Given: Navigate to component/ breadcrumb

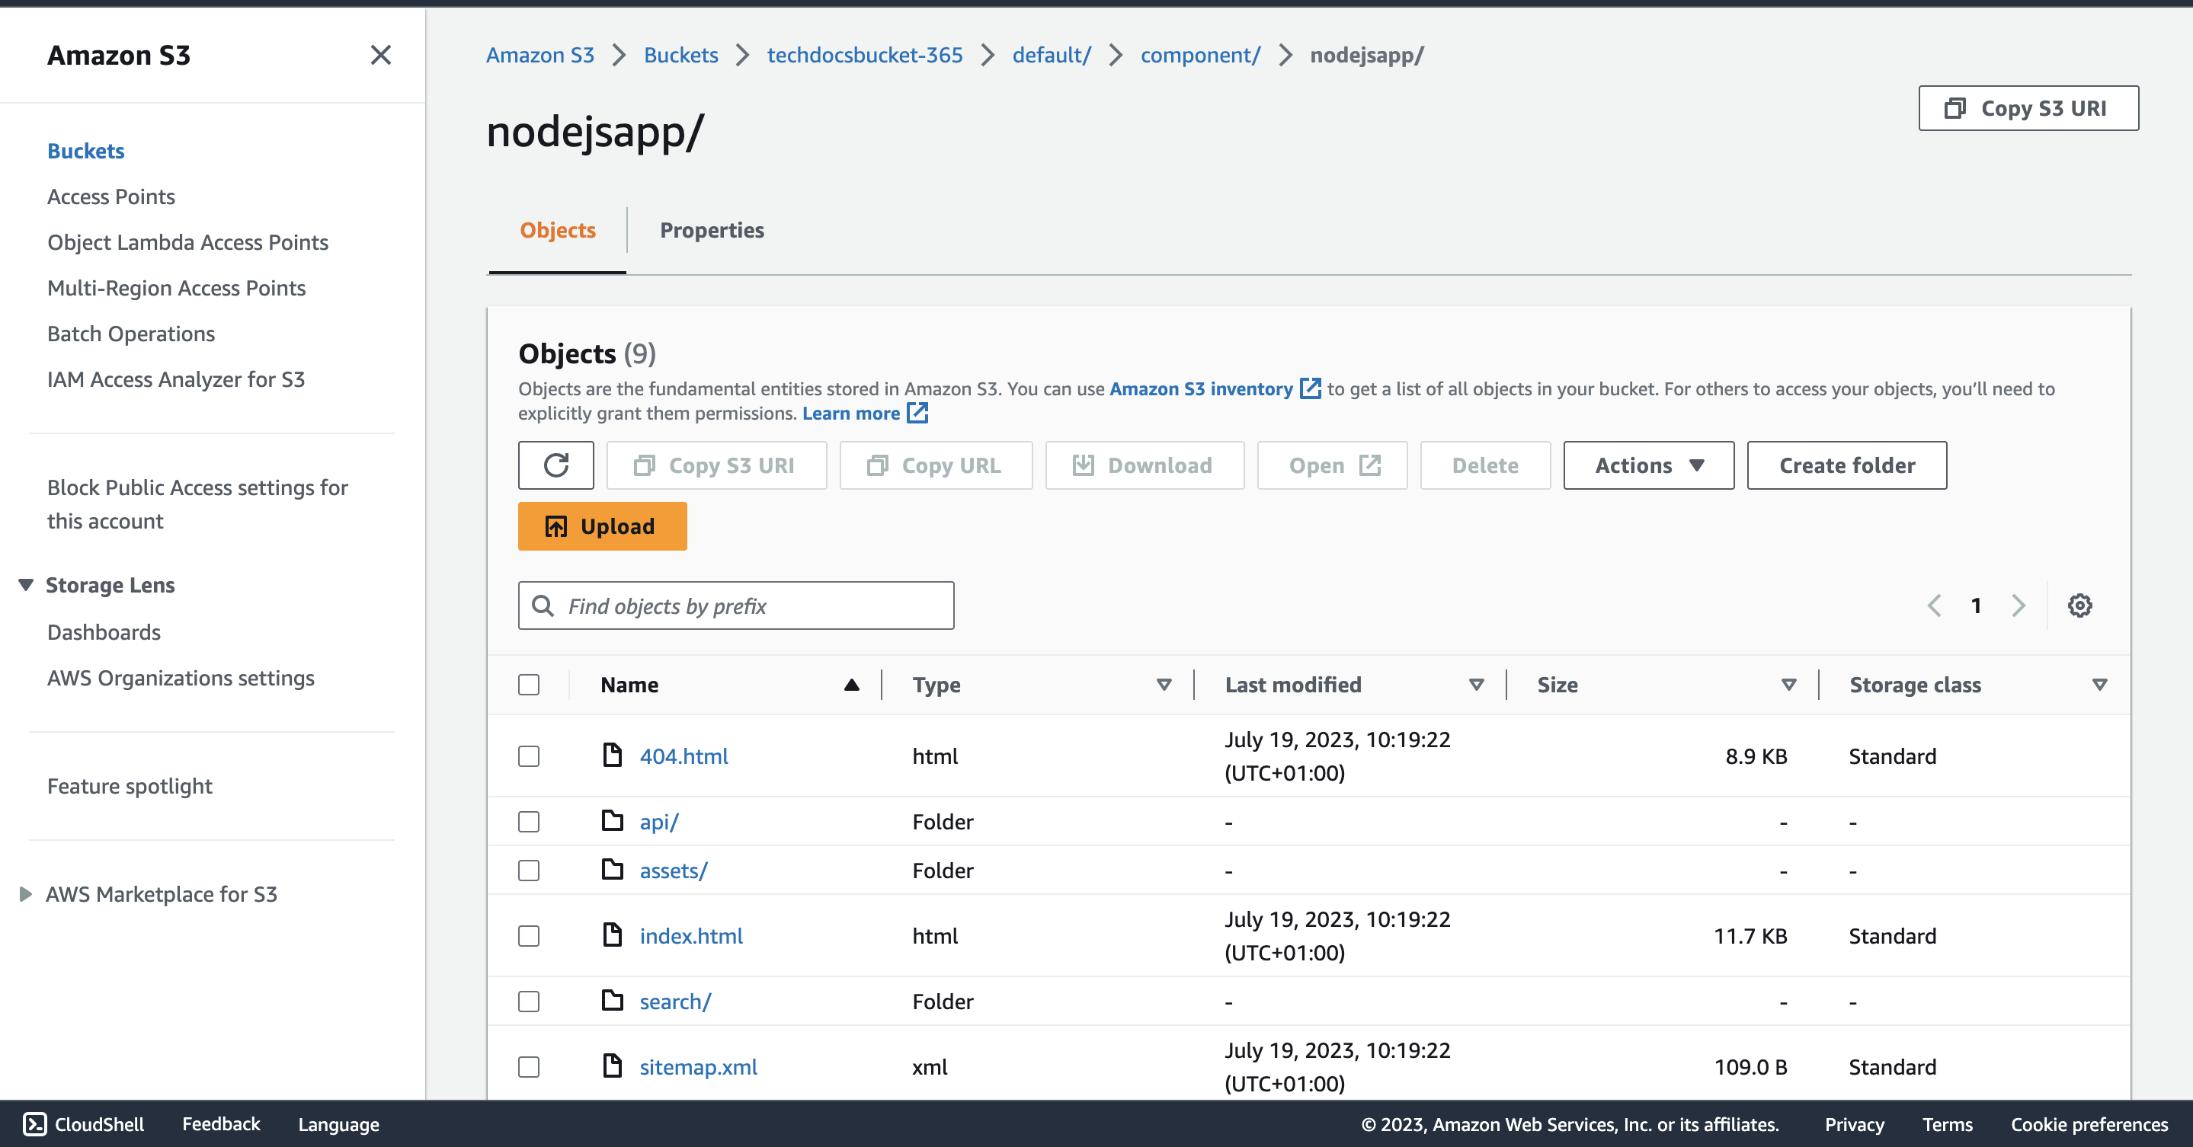Looking at the screenshot, I should [x=1199, y=56].
